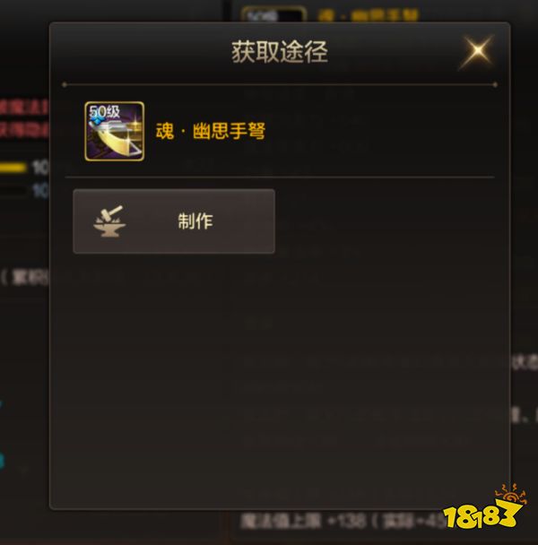Image resolution: width=538 pixels, height=545 pixels.
Task: Click the sun emblem above the 18183 logo
Action: pos(511,494)
